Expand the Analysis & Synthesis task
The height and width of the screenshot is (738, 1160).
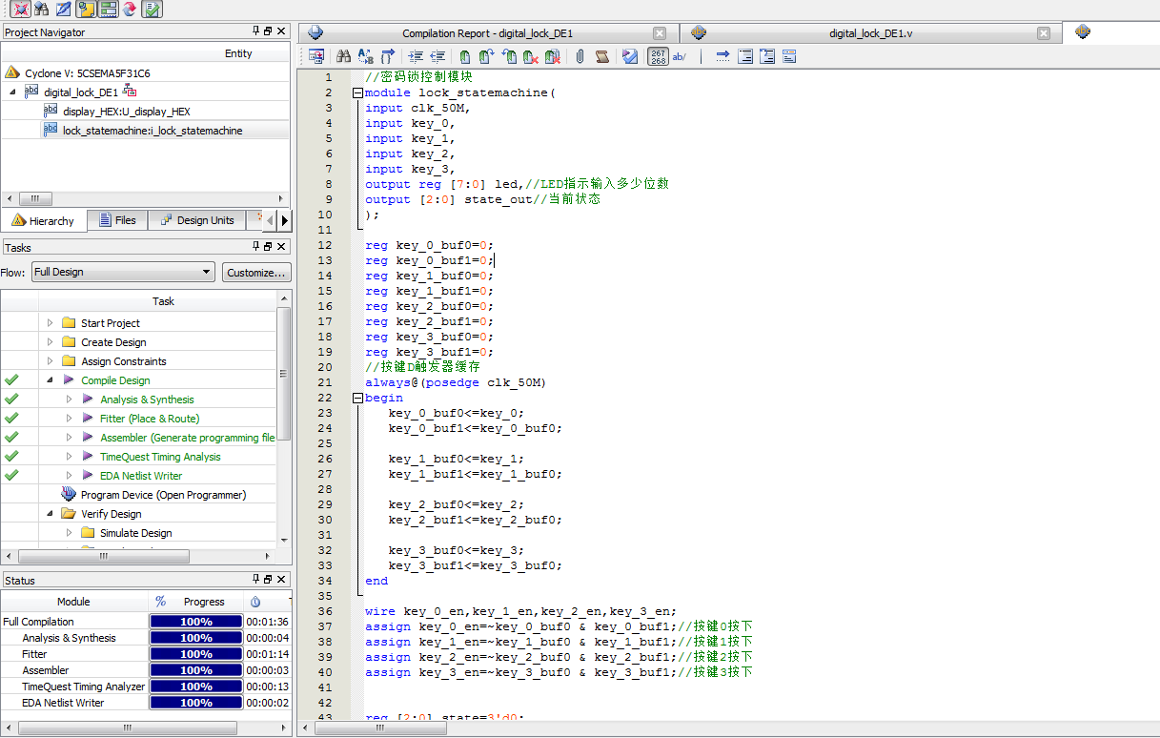click(69, 400)
